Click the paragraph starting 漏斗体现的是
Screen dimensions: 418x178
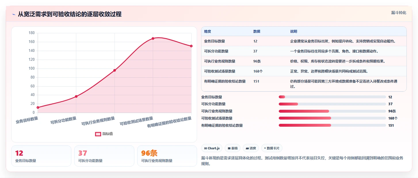302,161
